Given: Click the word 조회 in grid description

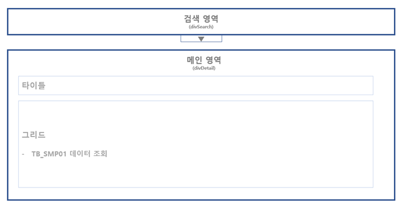Looking at the screenshot, I should [100, 154].
